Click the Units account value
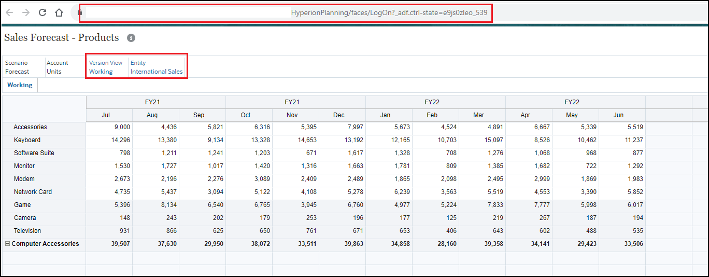 54,72
